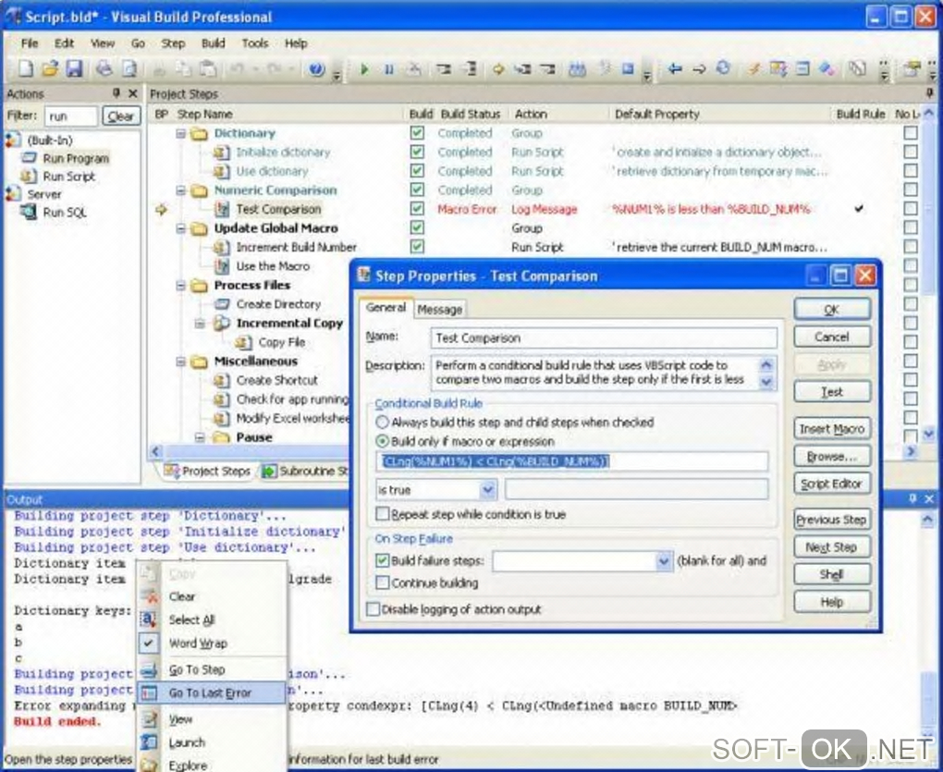Toggle the Build failure steps checkbox
This screenshot has width=943, height=772.
[x=382, y=560]
